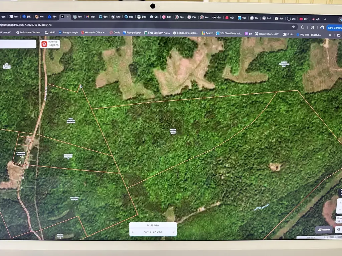This screenshot has width=342, height=256.
Task: Open the All Dates filter
Action: click(x=153, y=225)
